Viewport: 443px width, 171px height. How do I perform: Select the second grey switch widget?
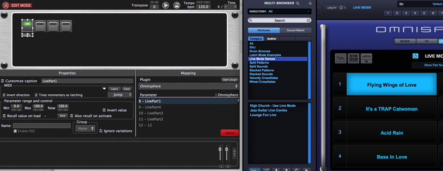(40, 26)
